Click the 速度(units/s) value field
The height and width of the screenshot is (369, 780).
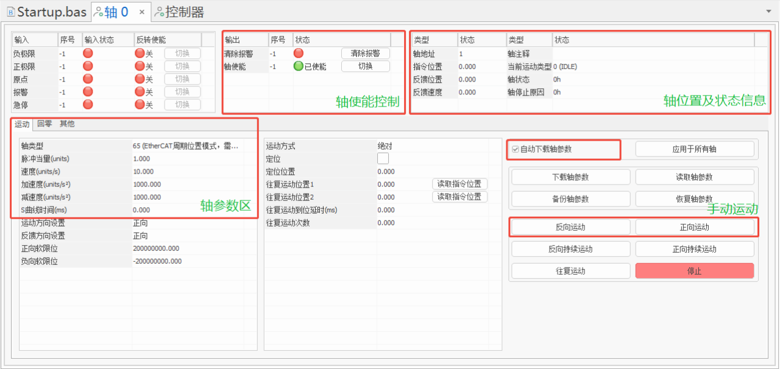click(186, 172)
